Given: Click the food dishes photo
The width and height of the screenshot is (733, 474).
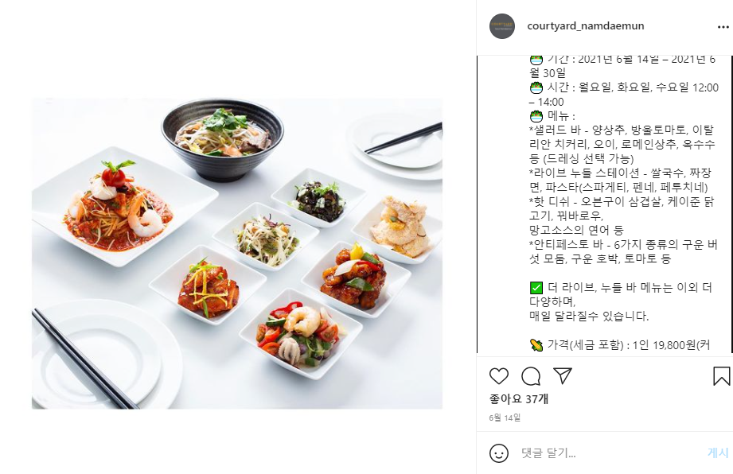Looking at the screenshot, I should point(237,254).
